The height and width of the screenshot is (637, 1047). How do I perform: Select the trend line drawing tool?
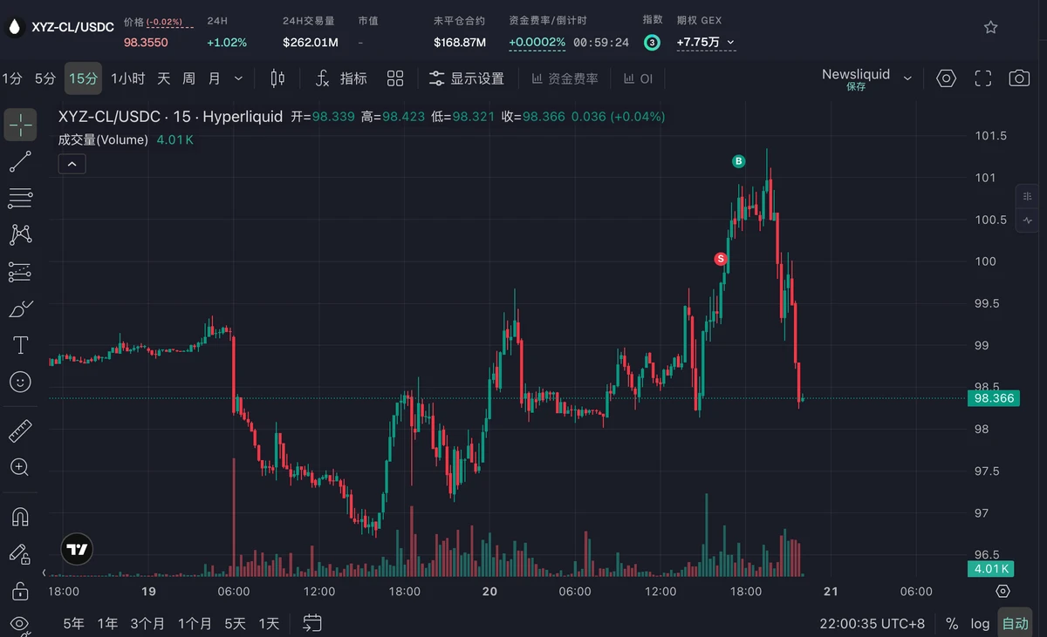20,161
